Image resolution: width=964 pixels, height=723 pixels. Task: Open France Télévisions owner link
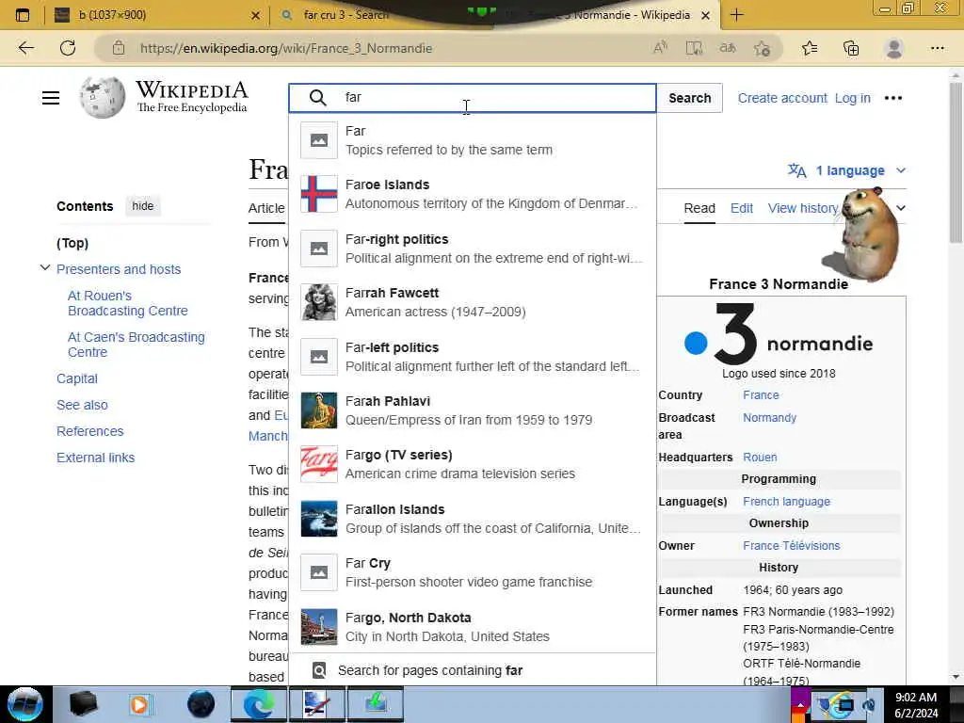coord(791,545)
